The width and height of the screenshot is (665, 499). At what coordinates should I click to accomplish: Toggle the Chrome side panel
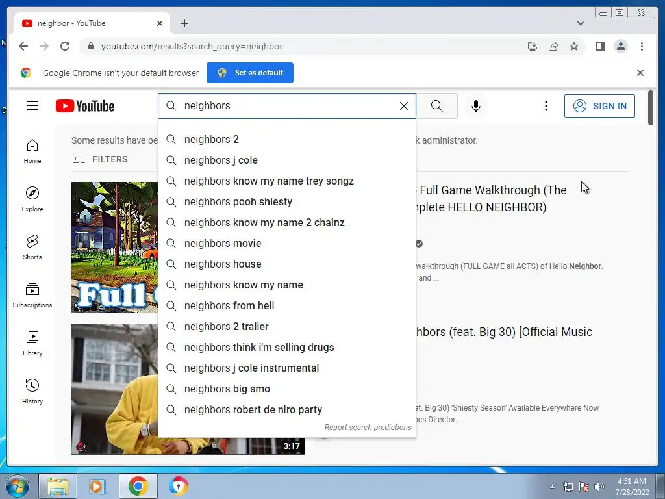click(599, 46)
